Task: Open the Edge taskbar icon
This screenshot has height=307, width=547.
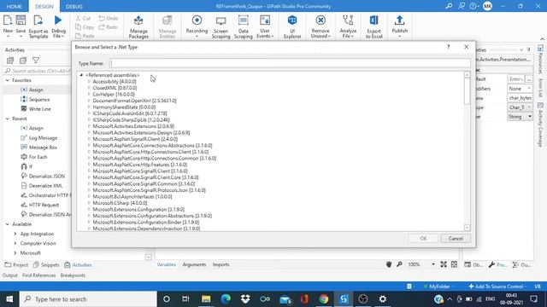Action: coord(226,298)
